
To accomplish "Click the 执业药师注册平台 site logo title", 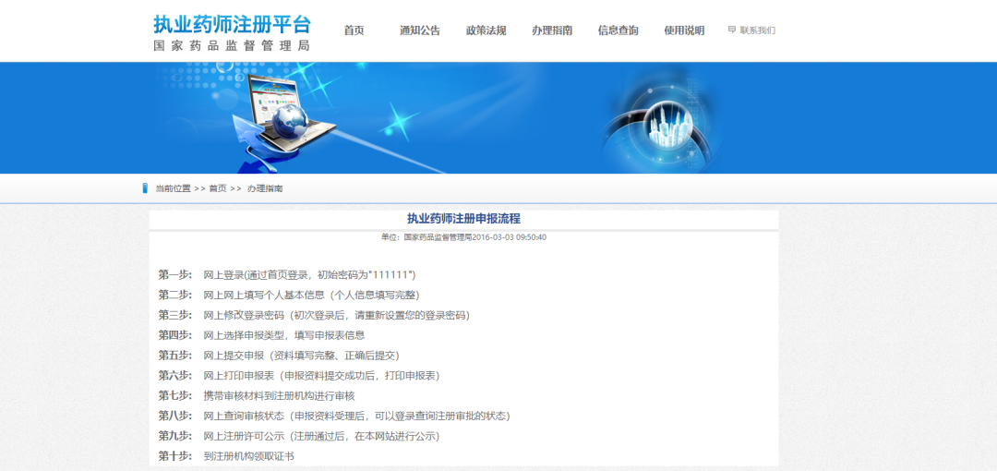I will (x=232, y=24).
